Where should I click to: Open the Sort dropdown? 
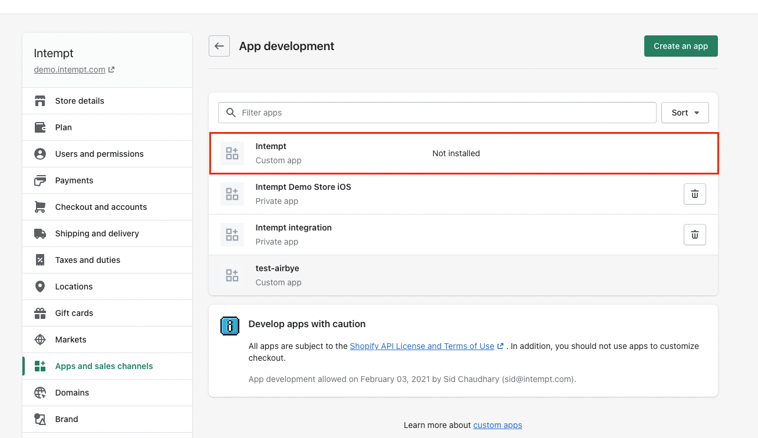pos(685,113)
